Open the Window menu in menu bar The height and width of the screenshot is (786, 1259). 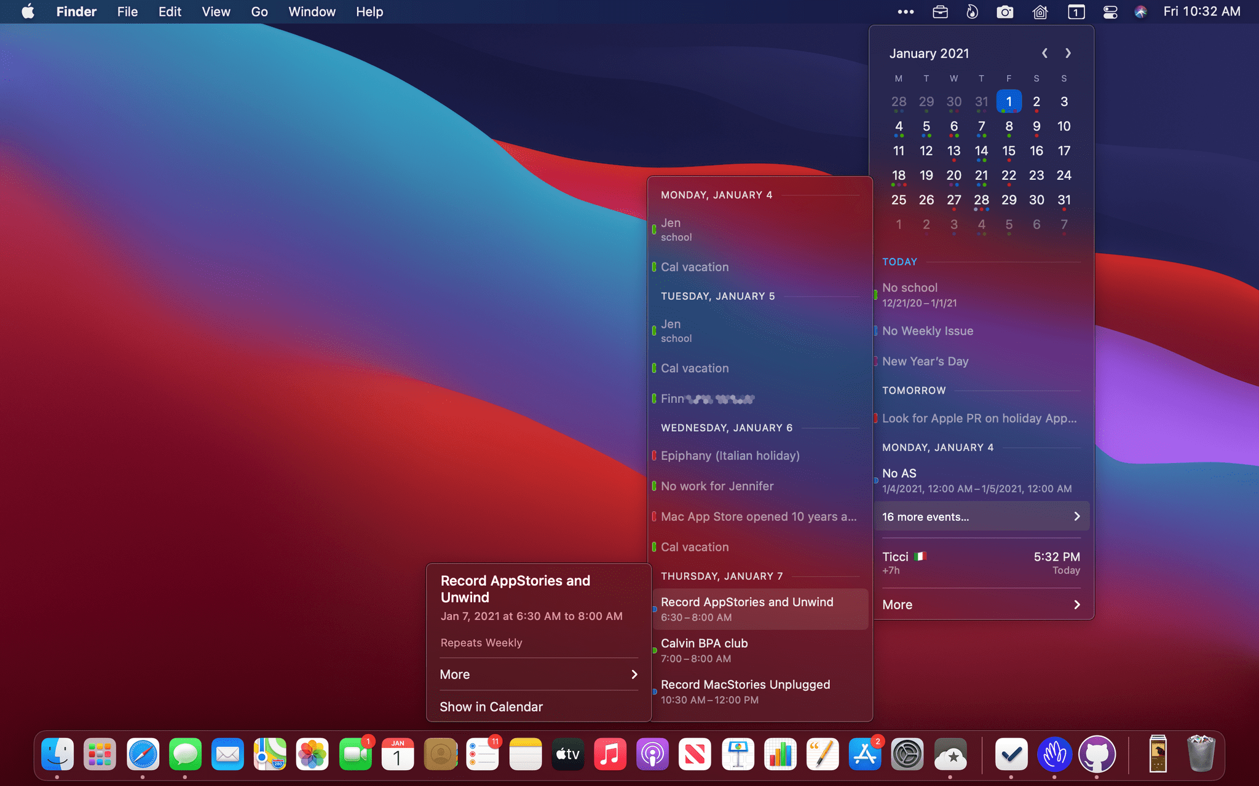pyautogui.click(x=312, y=12)
